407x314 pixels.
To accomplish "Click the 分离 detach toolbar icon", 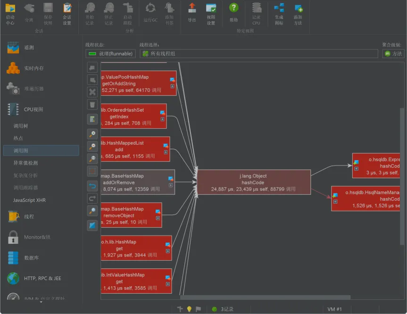I will point(29,13).
